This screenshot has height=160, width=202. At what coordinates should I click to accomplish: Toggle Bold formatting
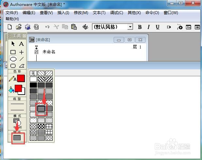click(x=140, y=27)
